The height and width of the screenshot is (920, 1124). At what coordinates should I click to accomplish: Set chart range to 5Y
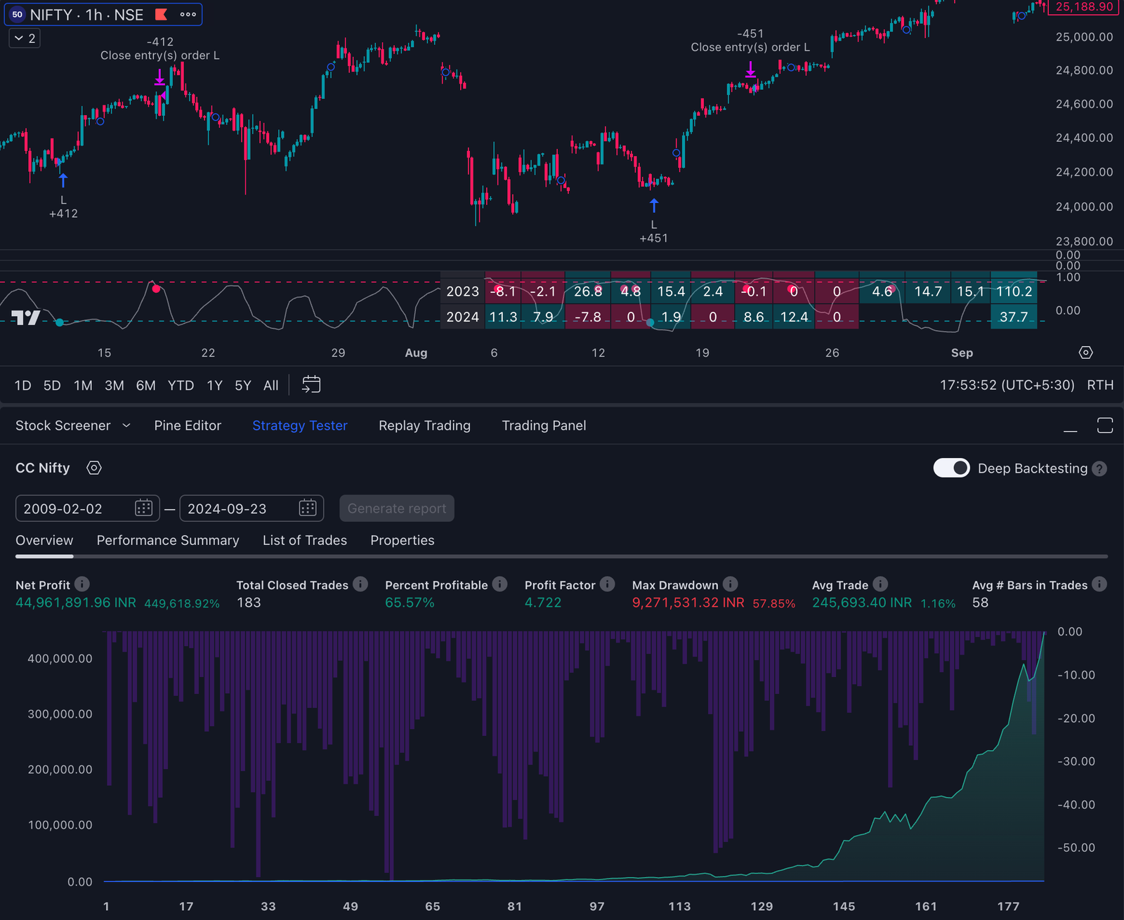(x=242, y=386)
